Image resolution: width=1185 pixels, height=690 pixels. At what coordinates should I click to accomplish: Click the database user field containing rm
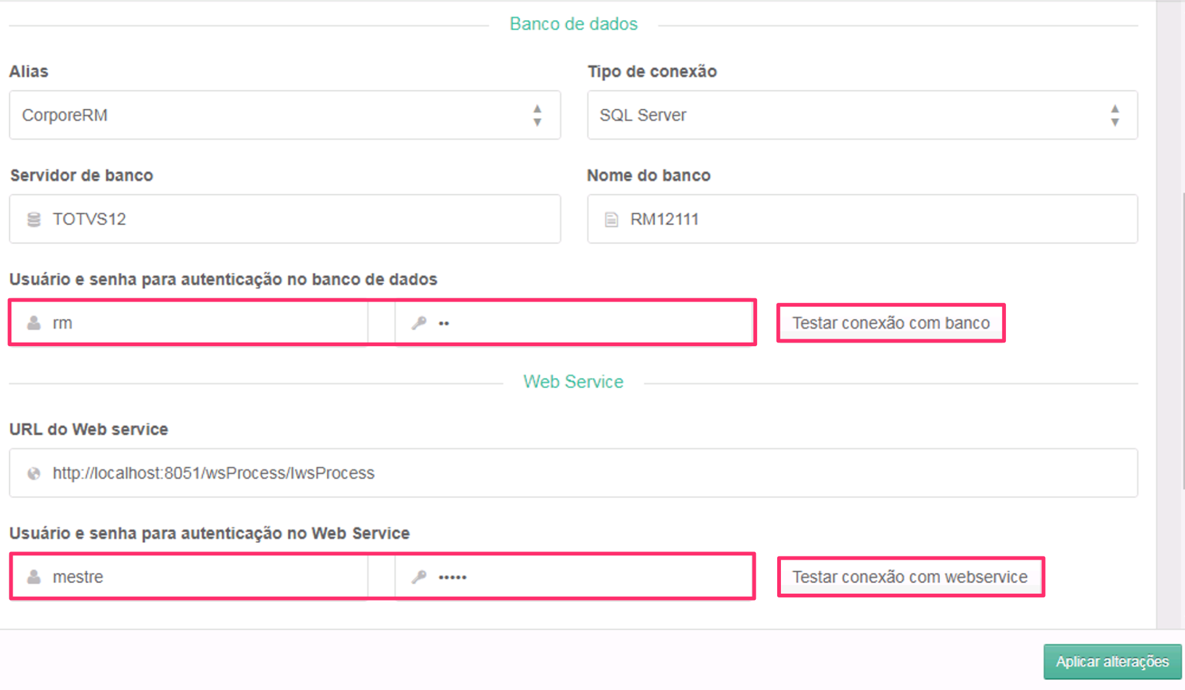point(189,323)
